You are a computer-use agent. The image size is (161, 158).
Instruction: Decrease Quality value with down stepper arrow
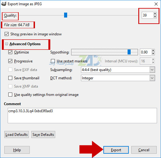tap(155, 17)
